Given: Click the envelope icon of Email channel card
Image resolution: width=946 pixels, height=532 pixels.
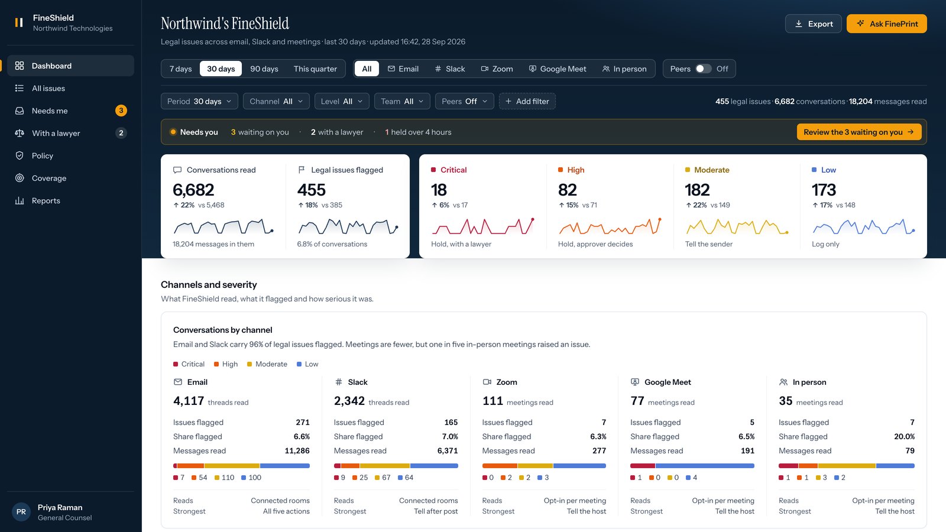Looking at the screenshot, I should [x=178, y=382].
